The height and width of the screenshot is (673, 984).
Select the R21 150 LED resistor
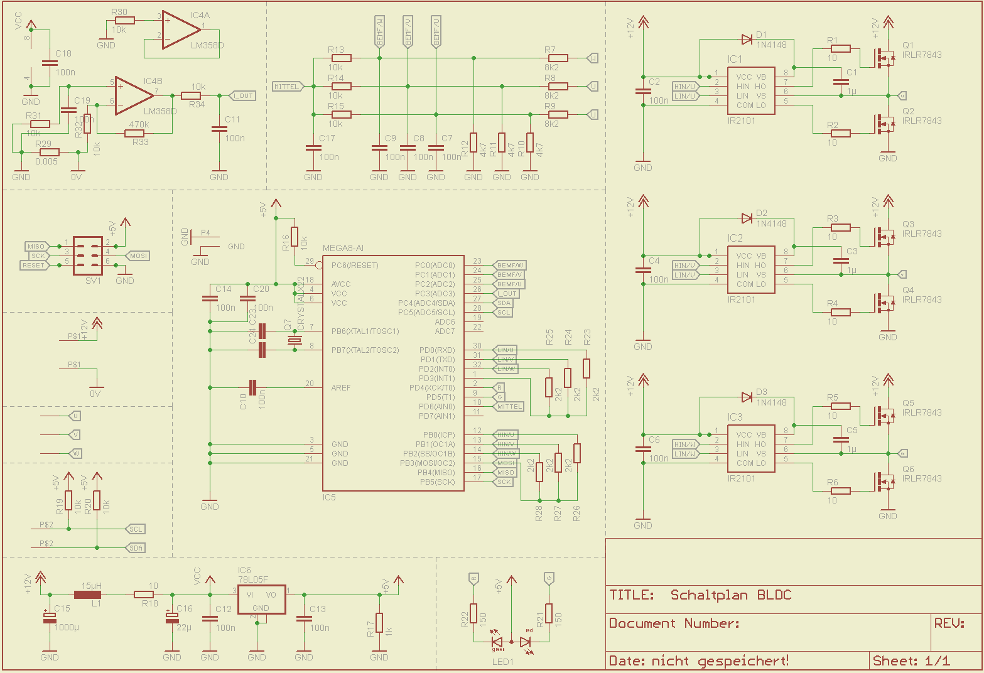(x=549, y=613)
